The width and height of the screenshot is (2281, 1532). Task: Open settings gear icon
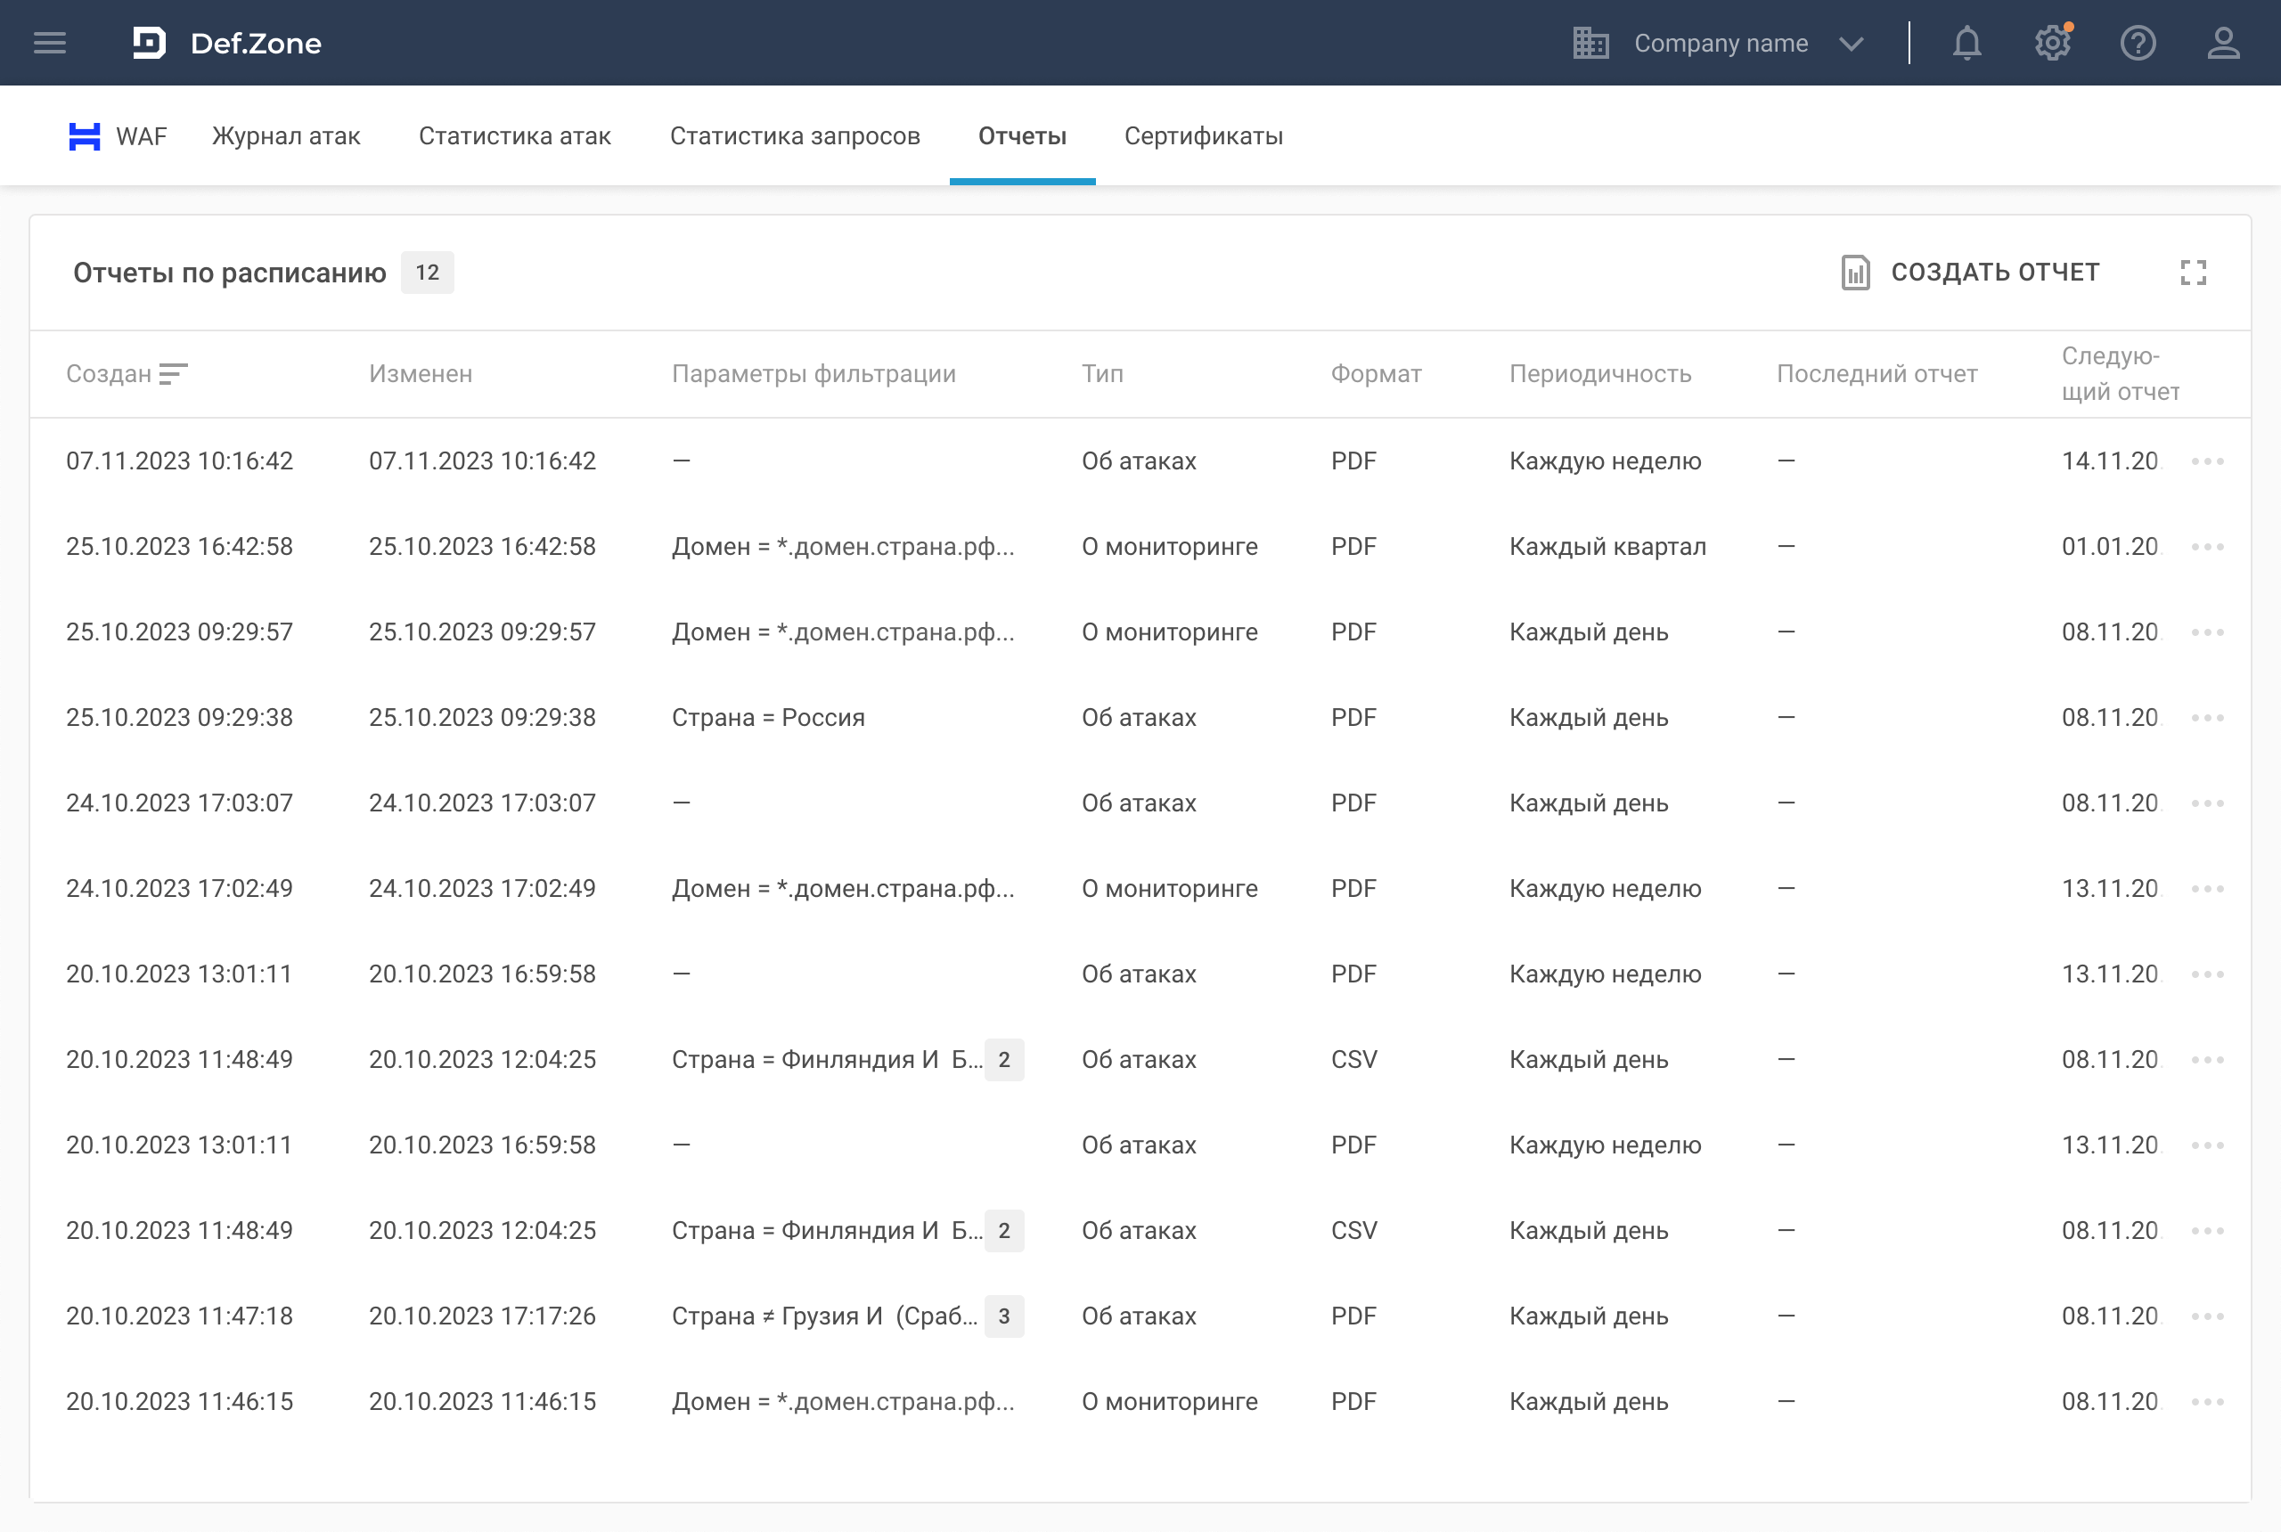2052,43
